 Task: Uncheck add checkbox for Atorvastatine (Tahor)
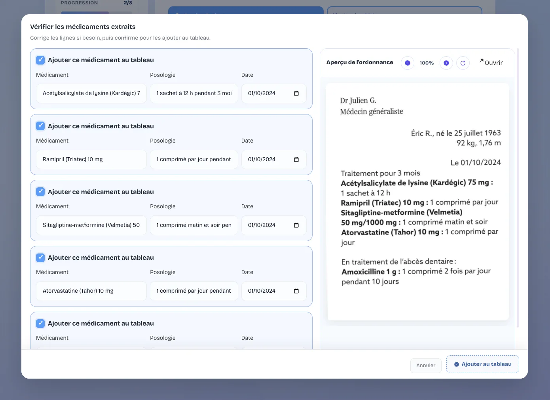tap(40, 257)
